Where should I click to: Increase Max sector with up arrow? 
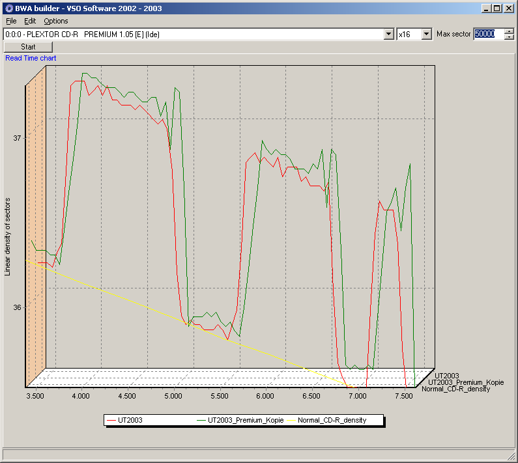pos(510,31)
